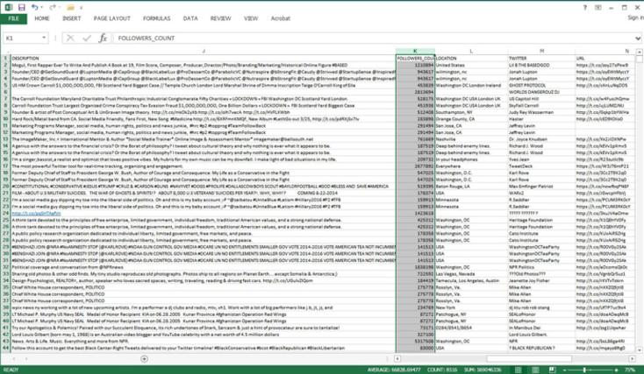Zoom out with the minus button
This screenshot has height=374, width=644.
(564, 370)
